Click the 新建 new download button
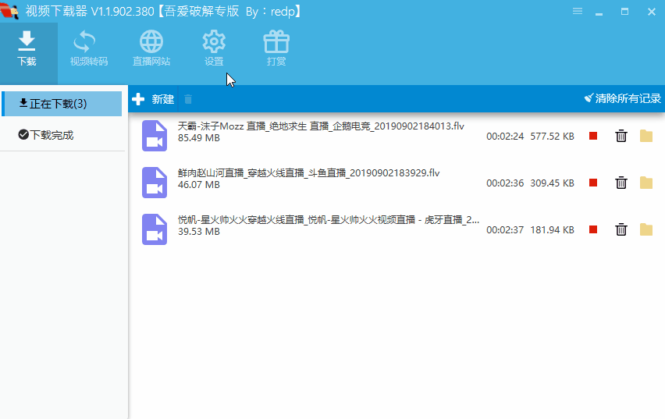The image size is (665, 419). pyautogui.click(x=154, y=99)
